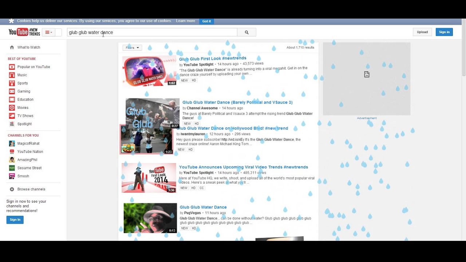Click Glub Glub First Look thumbnail
466x262 pixels.
tap(149, 71)
